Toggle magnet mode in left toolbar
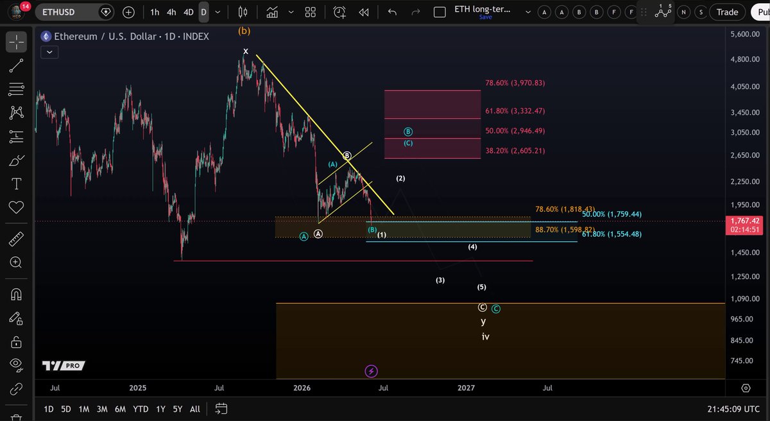The width and height of the screenshot is (770, 421). (17, 295)
